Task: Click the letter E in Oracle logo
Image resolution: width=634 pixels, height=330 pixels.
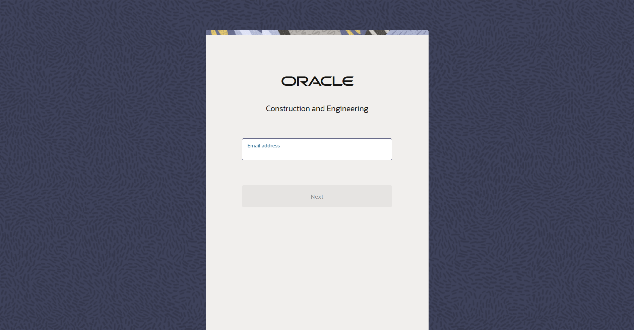Action: tap(348, 81)
